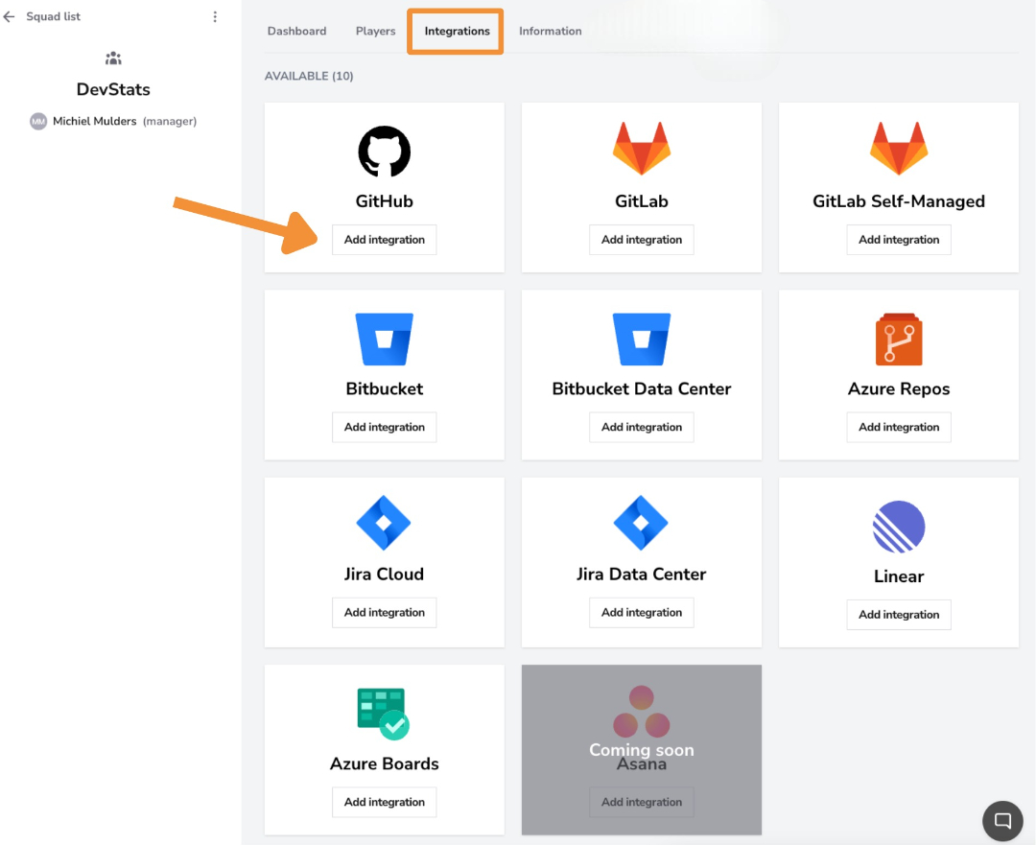The height and width of the screenshot is (845, 1036).
Task: Click the Michiel Mulders manager name
Action: tap(94, 122)
